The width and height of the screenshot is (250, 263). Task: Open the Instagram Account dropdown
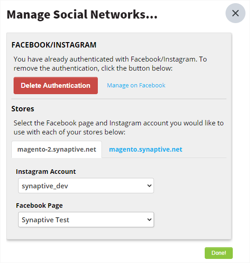[86, 186]
